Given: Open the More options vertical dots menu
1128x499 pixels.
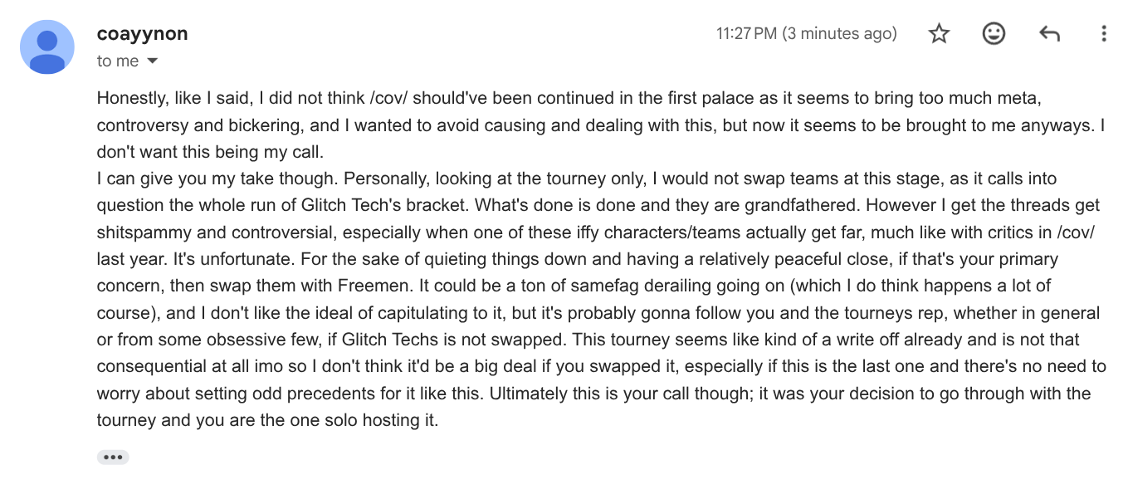Looking at the screenshot, I should (1103, 34).
